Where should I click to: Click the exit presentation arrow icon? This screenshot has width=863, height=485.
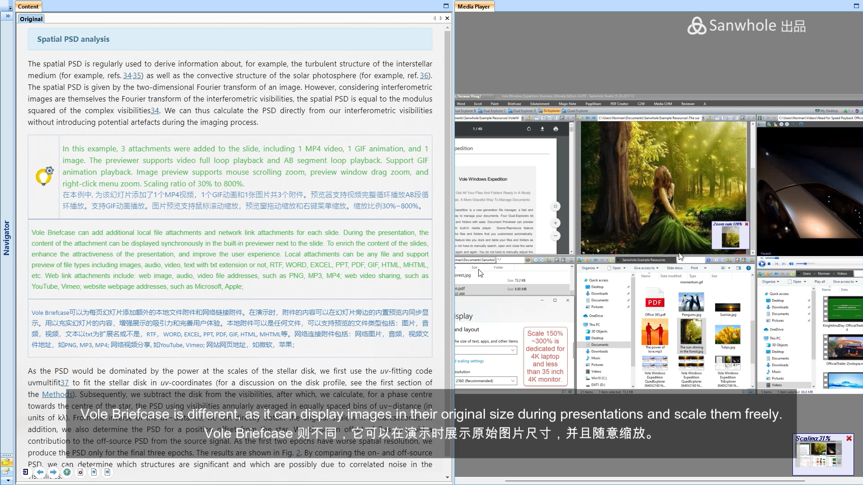tap(26, 472)
